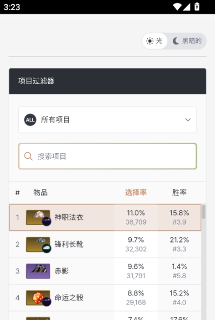Image resolution: width=215 pixels, height=320 pixels.
Task: Click the magnifier search icon
Action: click(x=28, y=156)
